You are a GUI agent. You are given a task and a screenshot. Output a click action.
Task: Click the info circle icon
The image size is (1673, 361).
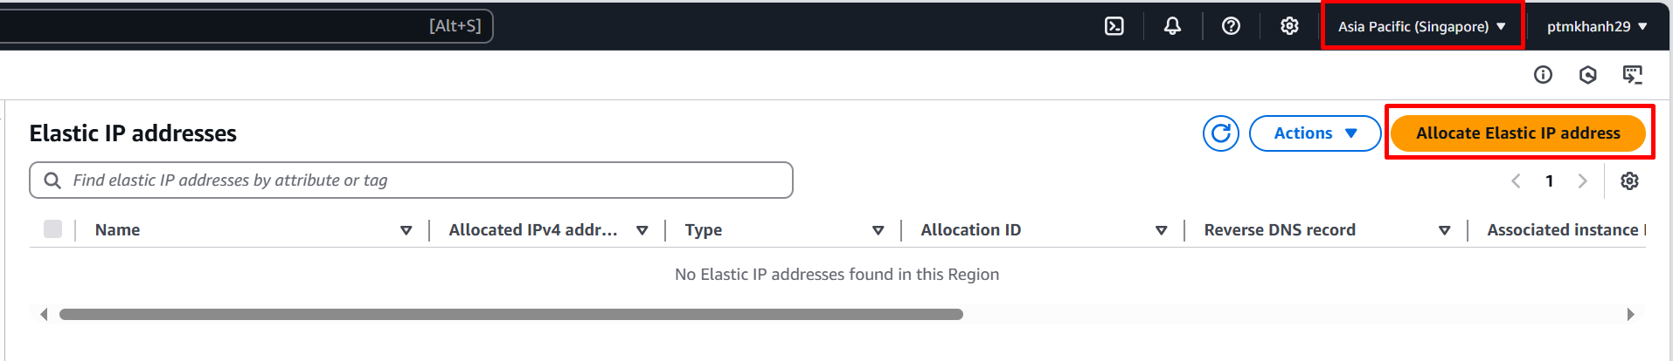(x=1543, y=75)
